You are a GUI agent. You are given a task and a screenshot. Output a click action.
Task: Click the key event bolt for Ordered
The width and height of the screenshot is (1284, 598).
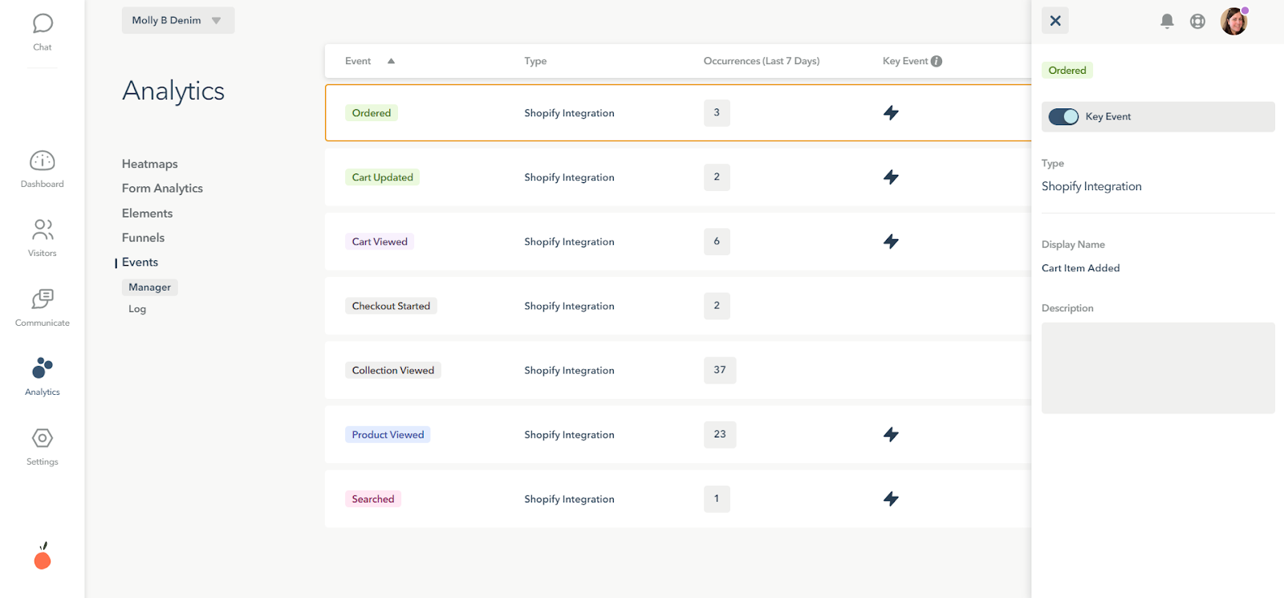[x=891, y=112]
